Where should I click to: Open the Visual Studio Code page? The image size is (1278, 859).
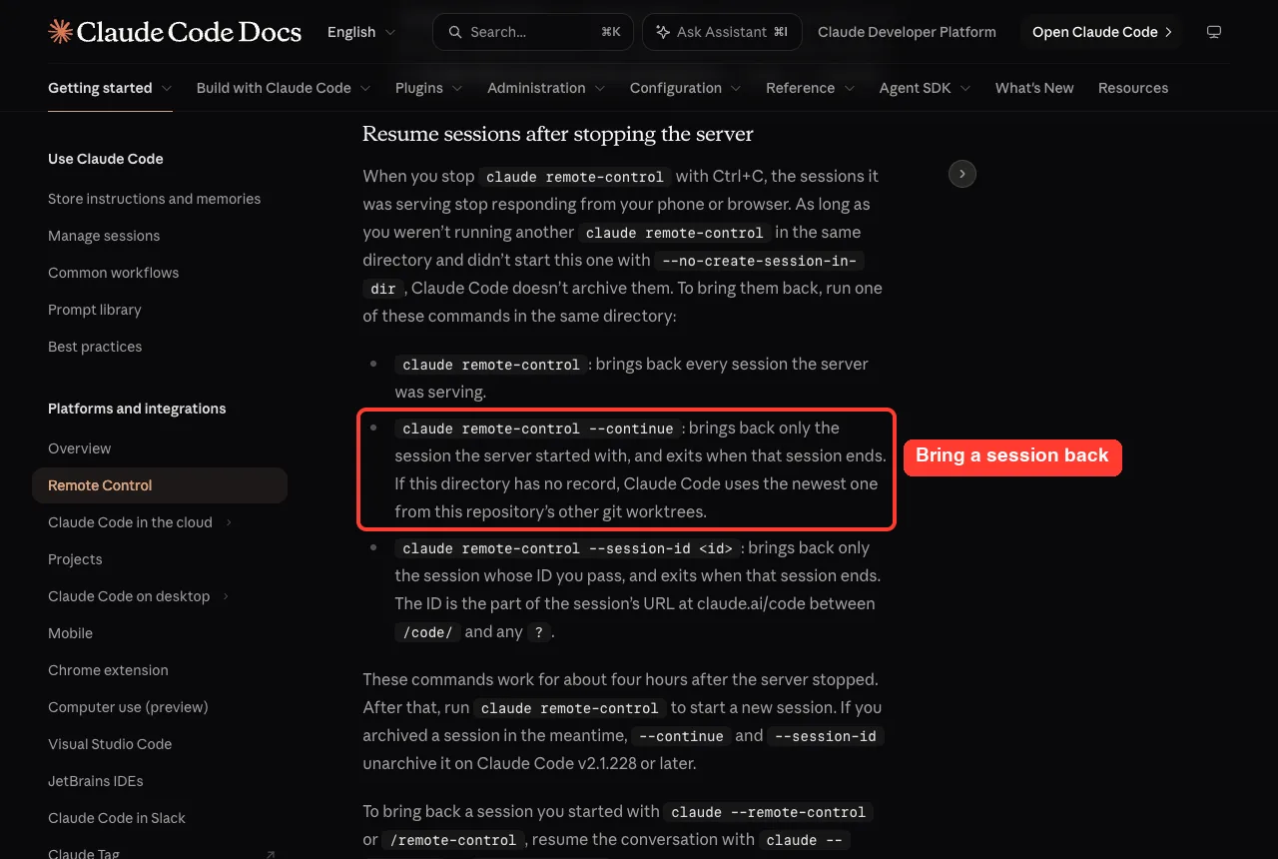pyautogui.click(x=110, y=744)
